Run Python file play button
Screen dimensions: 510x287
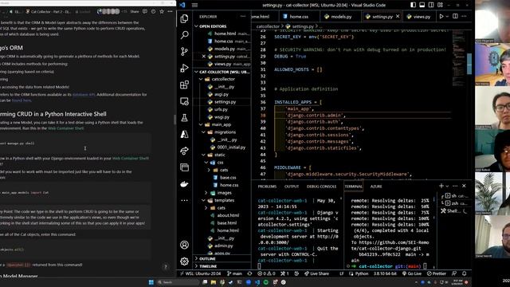click(441, 16)
